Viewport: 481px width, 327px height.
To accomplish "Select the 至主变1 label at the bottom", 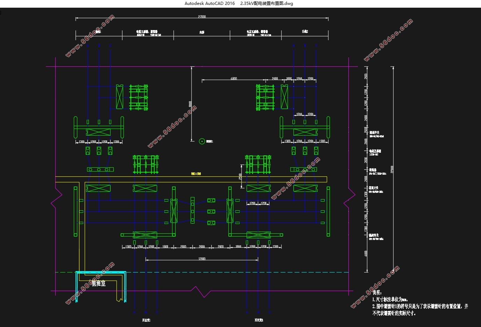I will (146, 320).
